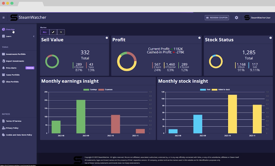
Task: Click the PREMIUM badge
Action: [30, 68]
